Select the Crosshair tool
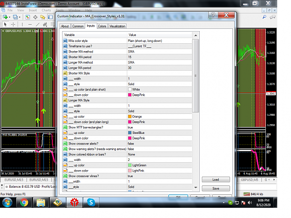 point(13,24)
